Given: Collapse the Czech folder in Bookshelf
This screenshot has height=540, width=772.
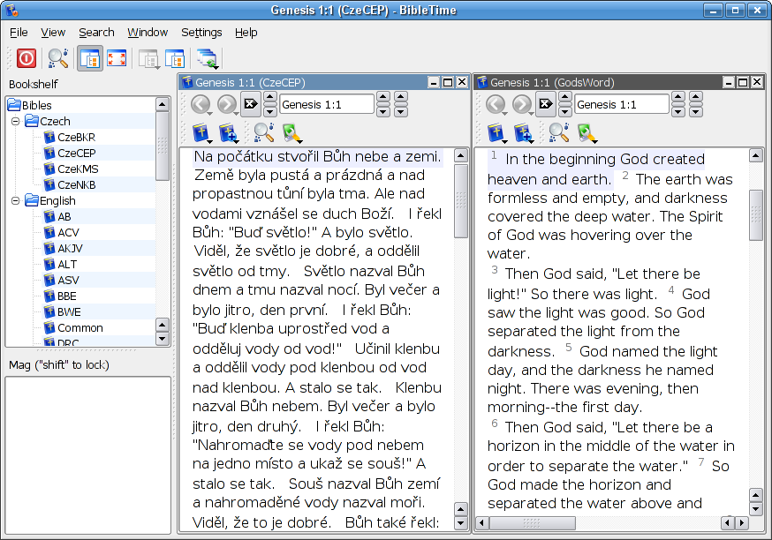Looking at the screenshot, I should pyautogui.click(x=15, y=121).
